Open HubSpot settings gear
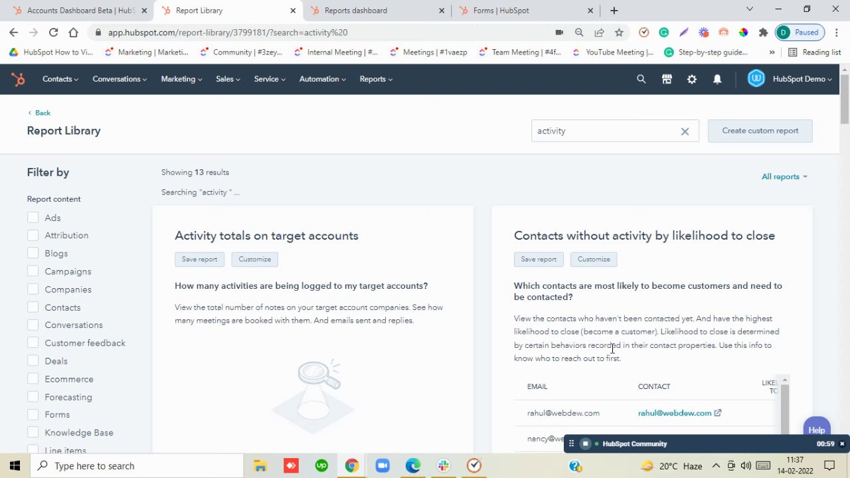Image resolution: width=850 pixels, height=478 pixels. click(x=692, y=79)
